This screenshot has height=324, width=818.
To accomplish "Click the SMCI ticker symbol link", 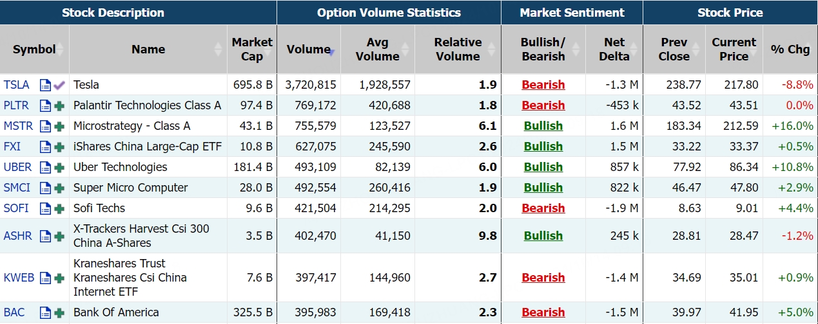I will pyautogui.click(x=17, y=188).
